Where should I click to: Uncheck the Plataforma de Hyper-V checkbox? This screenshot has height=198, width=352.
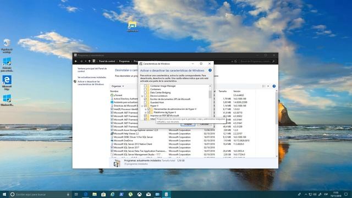[149, 112]
